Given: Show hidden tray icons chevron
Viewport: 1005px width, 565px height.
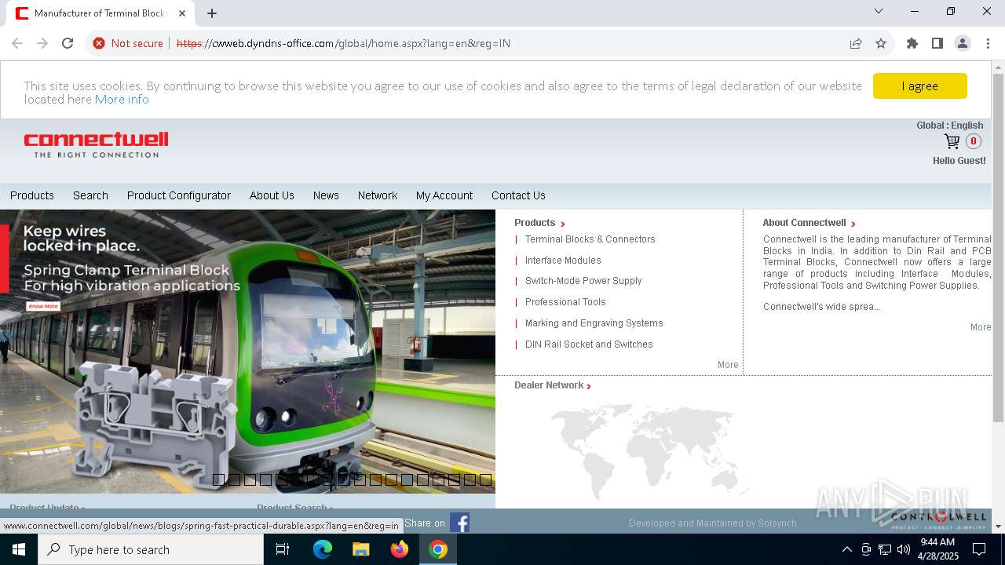Looking at the screenshot, I should tap(846, 549).
